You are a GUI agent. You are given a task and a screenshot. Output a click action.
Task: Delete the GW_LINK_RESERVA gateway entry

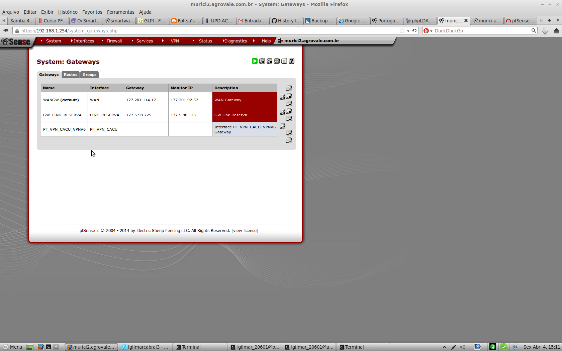pyautogui.click(x=289, y=111)
